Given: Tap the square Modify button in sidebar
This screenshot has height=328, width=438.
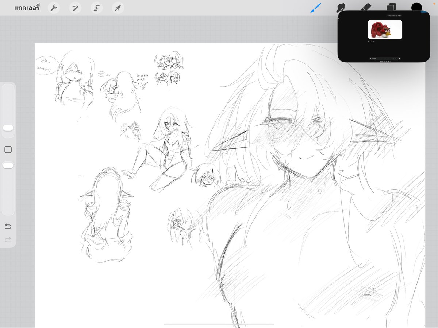Looking at the screenshot, I should point(8,149).
